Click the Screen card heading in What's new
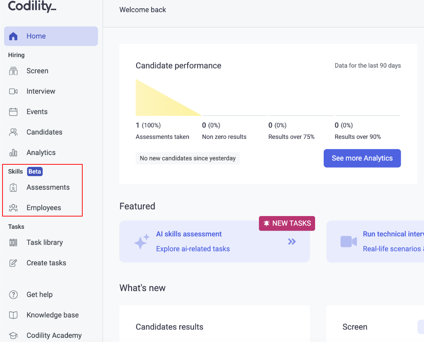424x342 pixels. 355,327
